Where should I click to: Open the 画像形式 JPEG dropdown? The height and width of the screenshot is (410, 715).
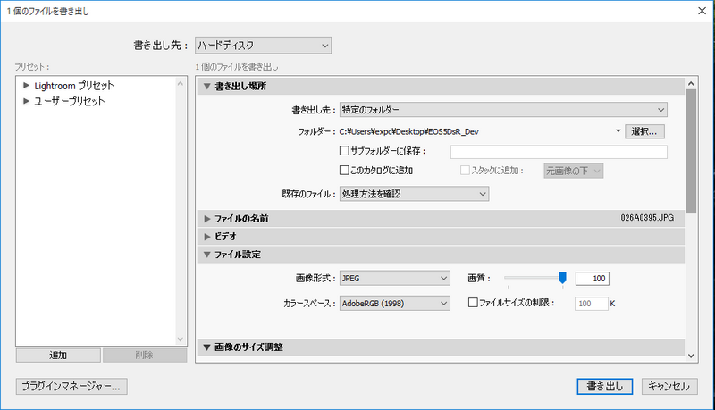[394, 279]
